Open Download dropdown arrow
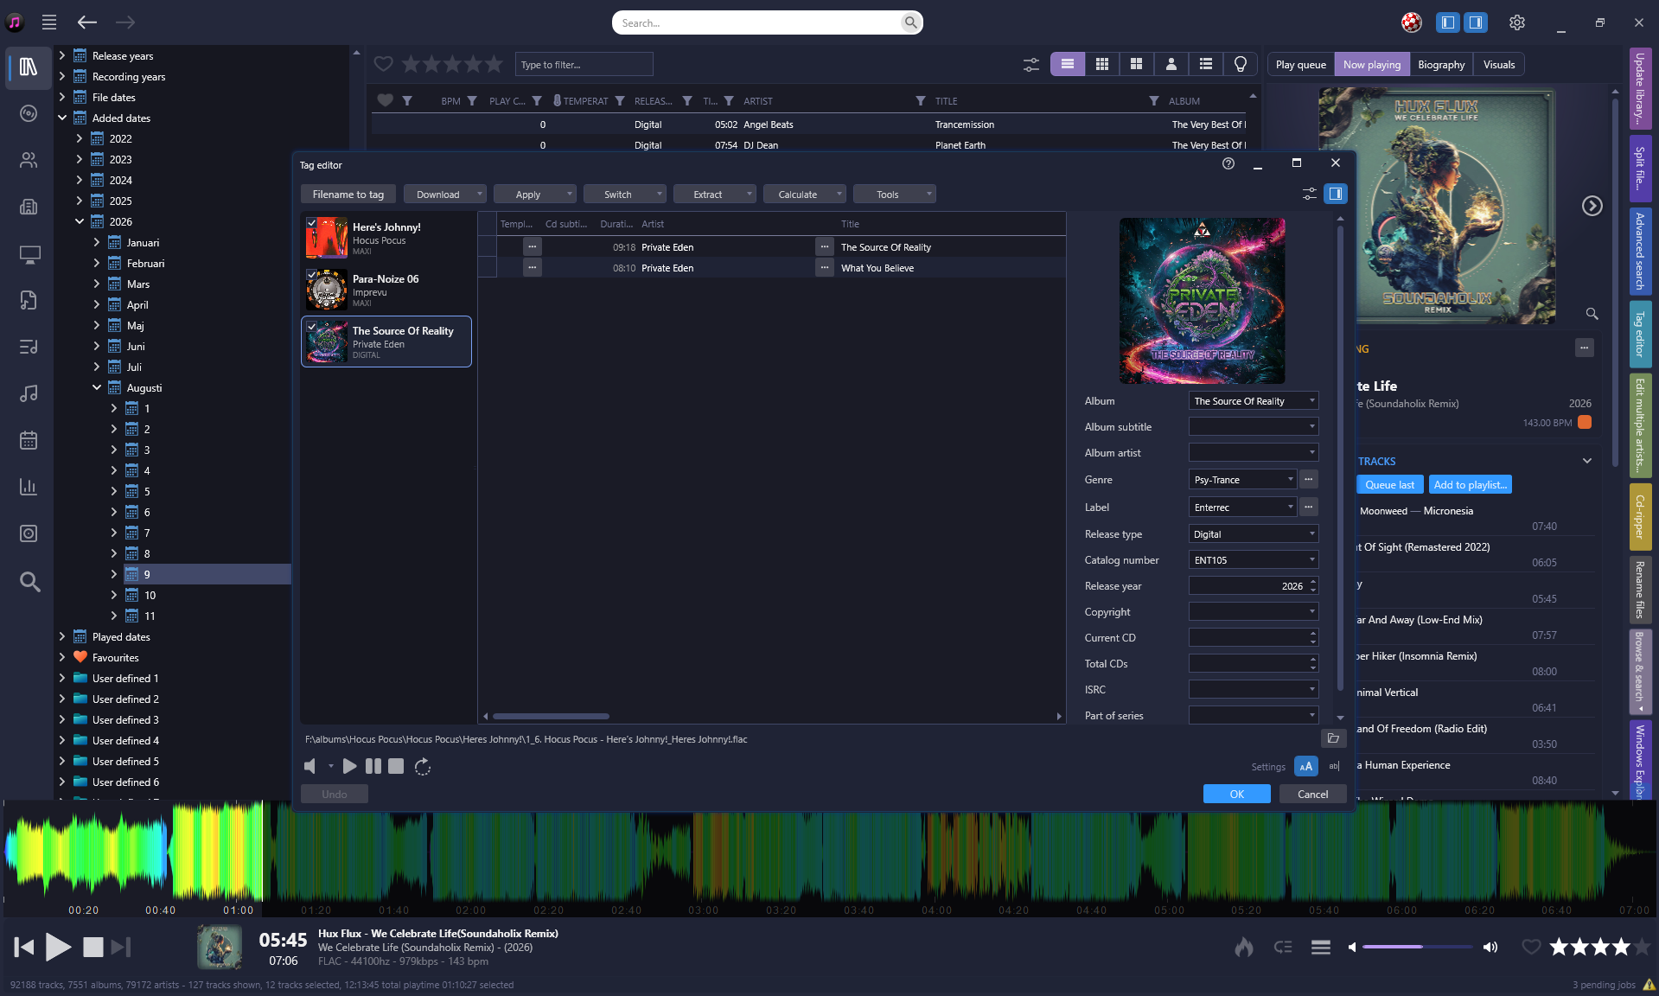Image resolution: width=1659 pixels, height=996 pixels. (x=480, y=194)
